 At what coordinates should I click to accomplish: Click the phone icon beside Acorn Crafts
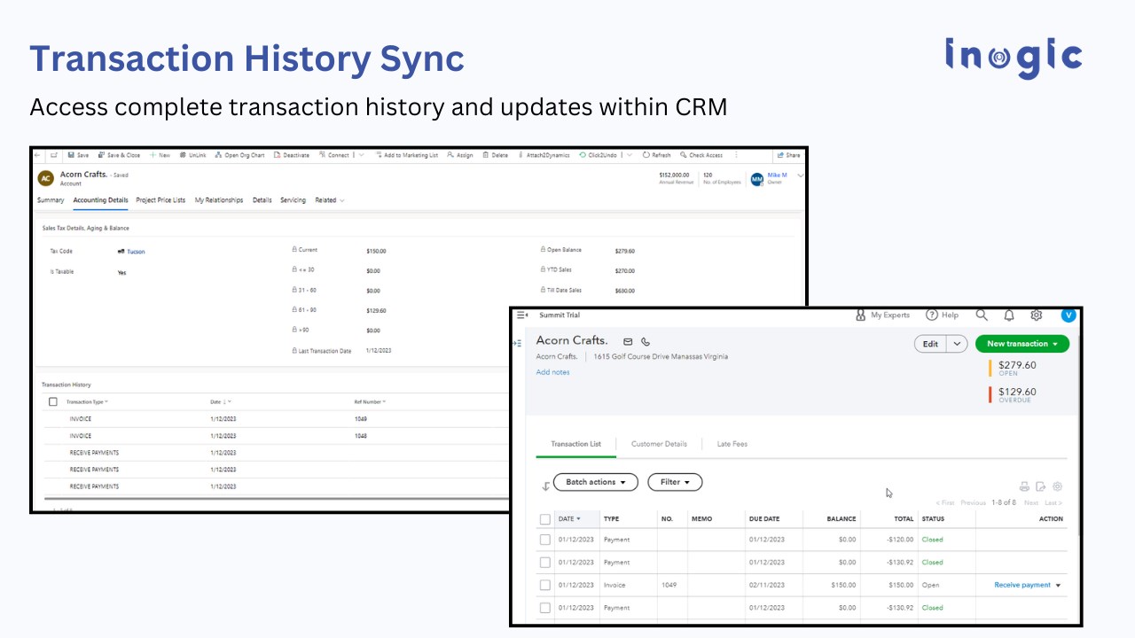[x=646, y=341]
